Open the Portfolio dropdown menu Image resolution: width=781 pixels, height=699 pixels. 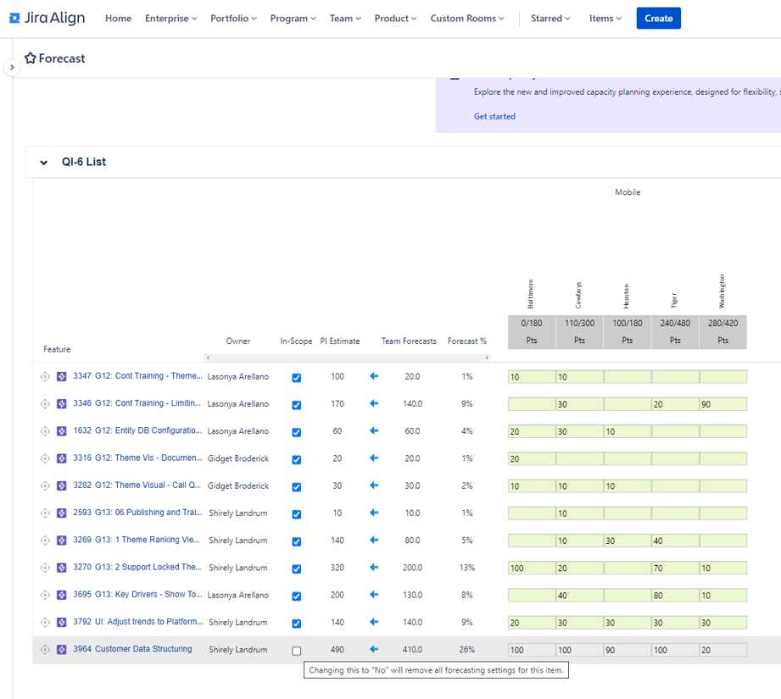click(233, 19)
